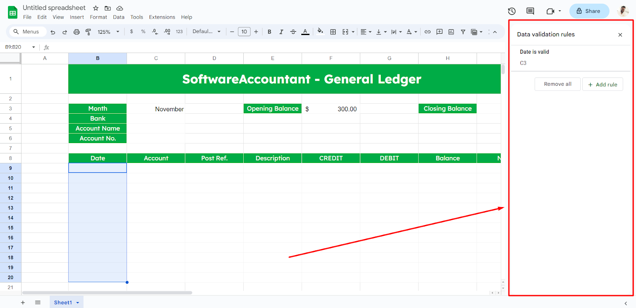Click the font size field showing 10
The image size is (636, 308).
coord(244,32)
